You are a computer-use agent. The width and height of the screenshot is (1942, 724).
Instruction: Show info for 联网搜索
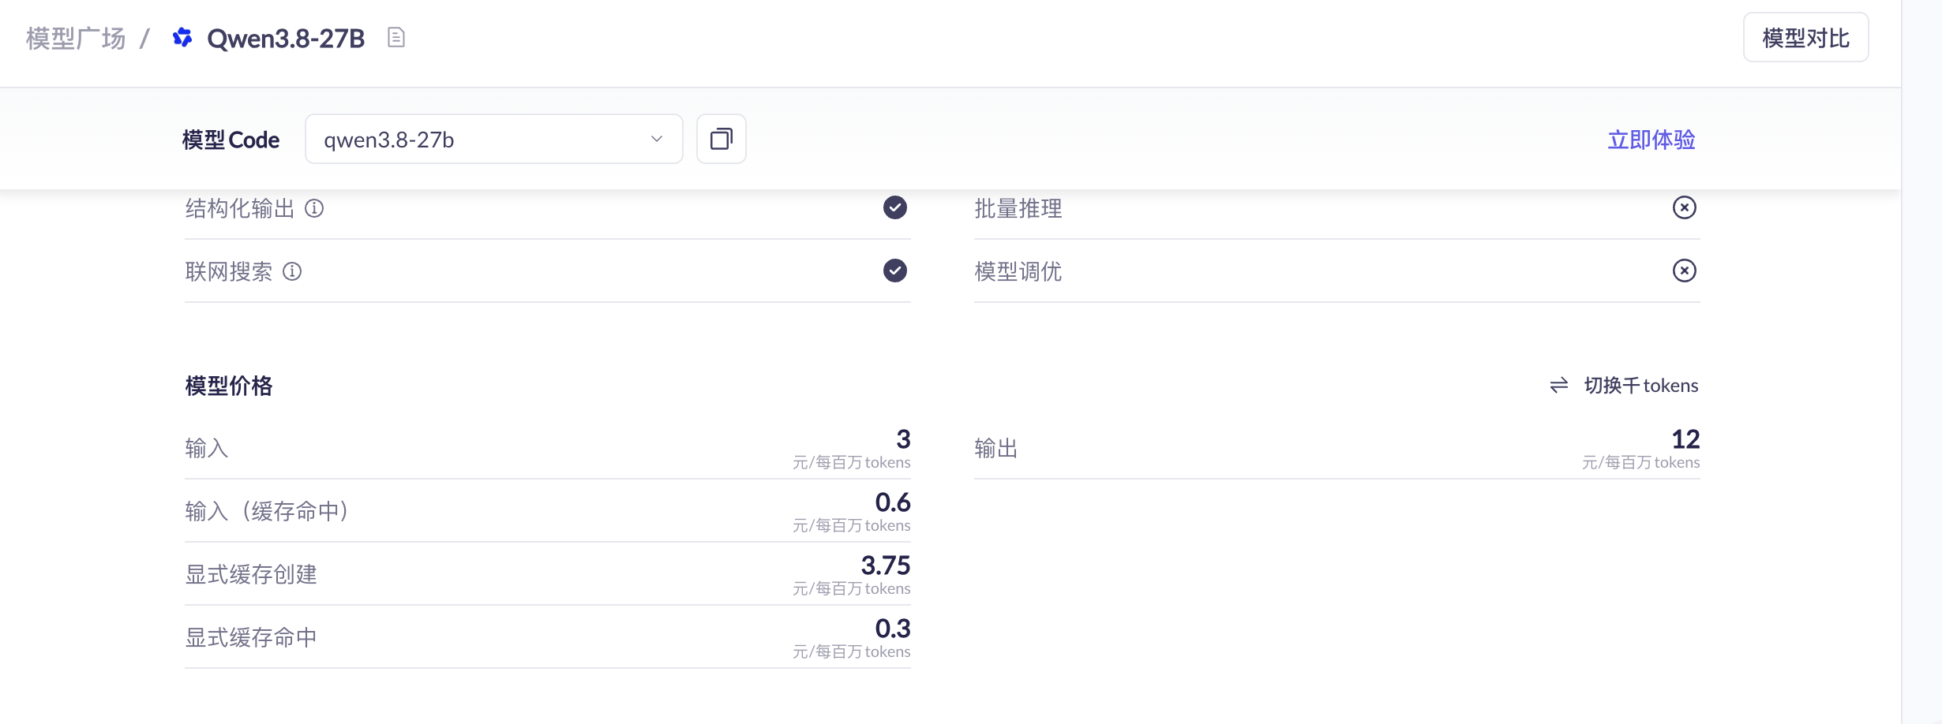tap(292, 271)
